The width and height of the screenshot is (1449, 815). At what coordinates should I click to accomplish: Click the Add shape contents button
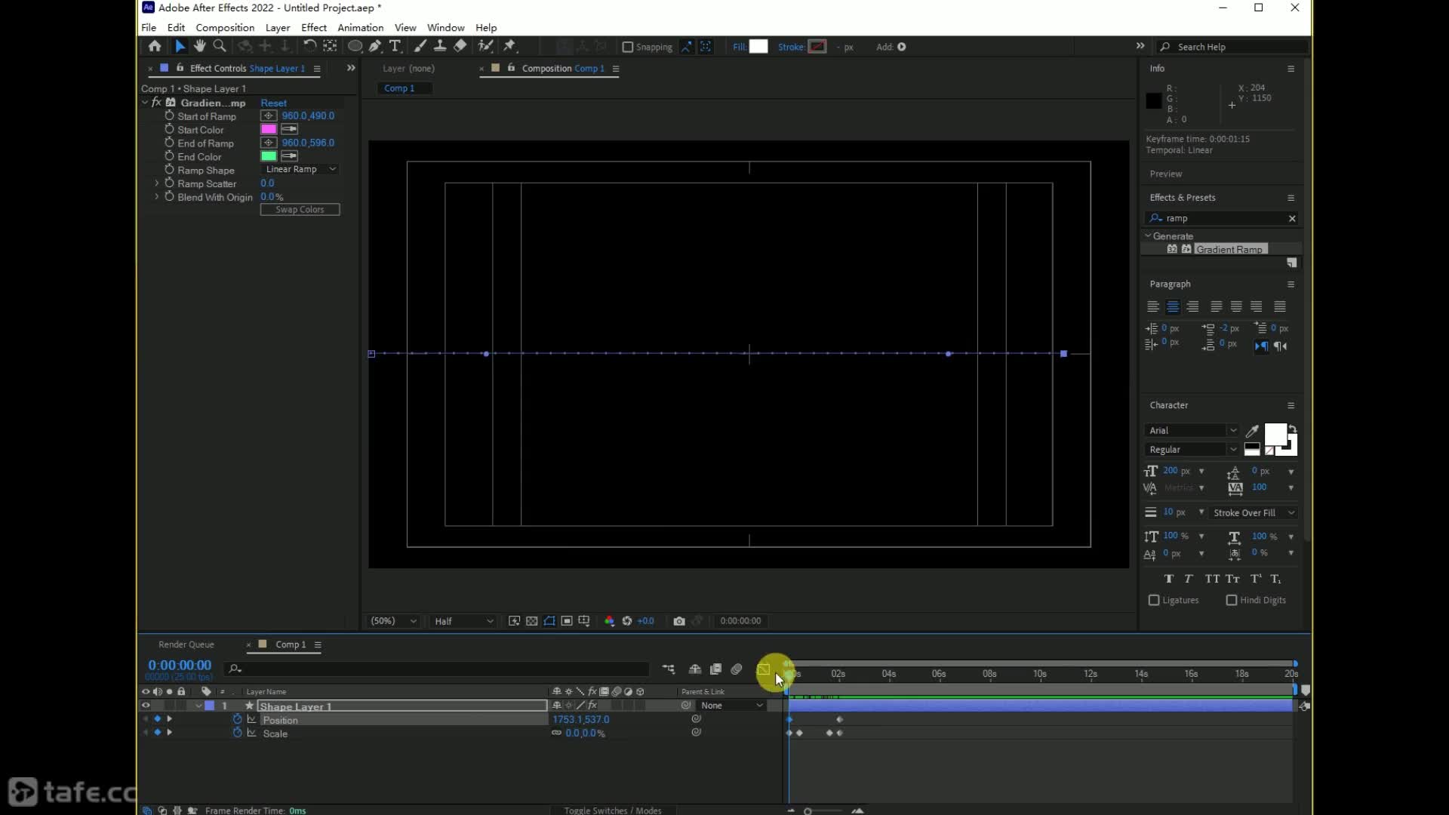coord(902,47)
